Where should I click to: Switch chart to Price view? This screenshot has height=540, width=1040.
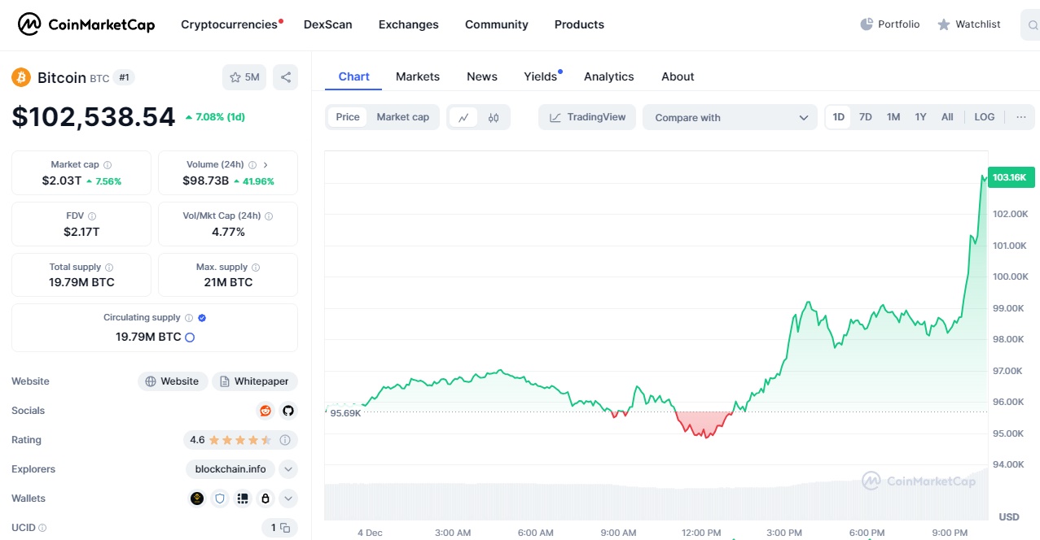[x=348, y=117]
